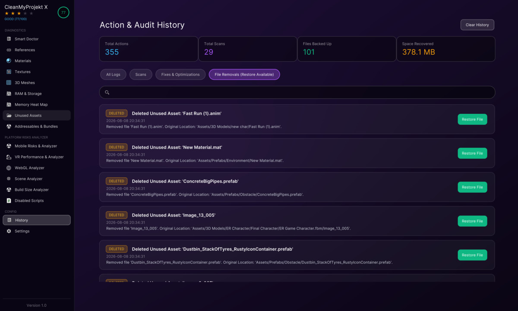Restore file 'Fast Run (1).anim'
Viewport: 518px width, 311px height.
[x=472, y=119]
